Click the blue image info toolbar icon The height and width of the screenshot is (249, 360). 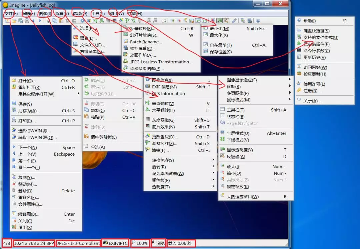82,21
